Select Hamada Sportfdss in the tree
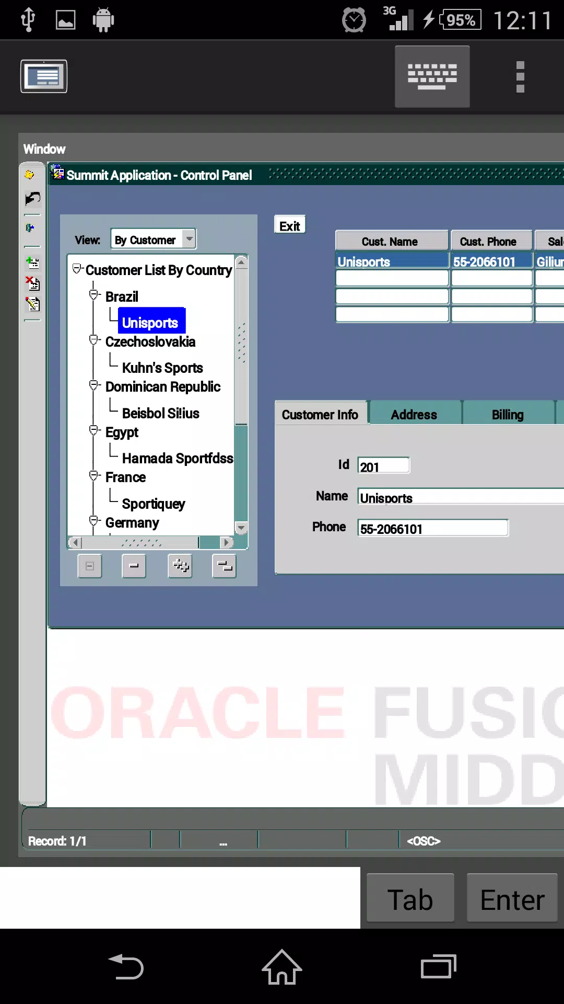Image resolution: width=564 pixels, height=1004 pixels. coord(178,458)
